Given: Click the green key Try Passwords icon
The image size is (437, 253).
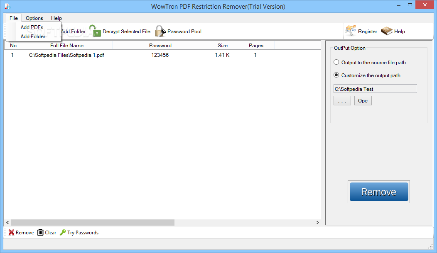Looking at the screenshot, I should 63,232.
